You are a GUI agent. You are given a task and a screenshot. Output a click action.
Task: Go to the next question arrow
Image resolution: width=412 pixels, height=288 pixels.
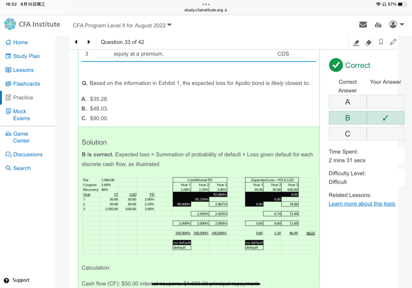tap(89, 42)
